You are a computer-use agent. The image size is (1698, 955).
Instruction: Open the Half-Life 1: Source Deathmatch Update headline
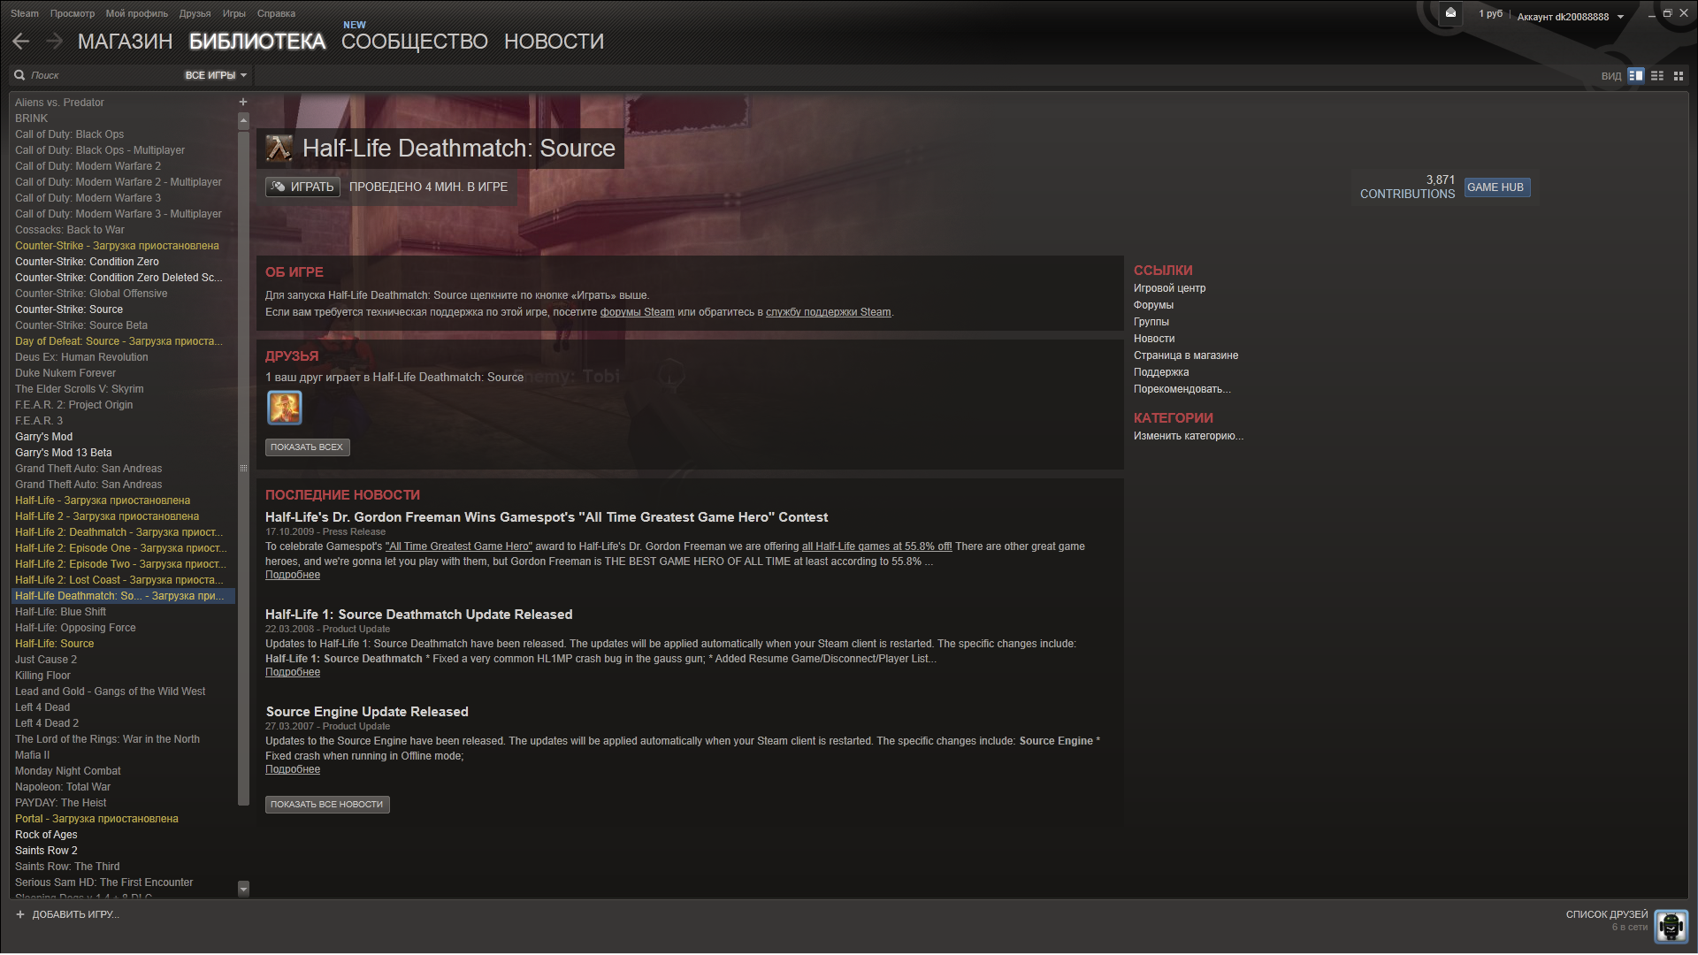coord(419,615)
